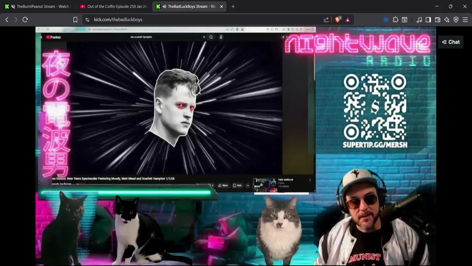Viewport: 472px width, 266px height.
Task: Open the Brave Playlist music-note icon
Action: 419,20
